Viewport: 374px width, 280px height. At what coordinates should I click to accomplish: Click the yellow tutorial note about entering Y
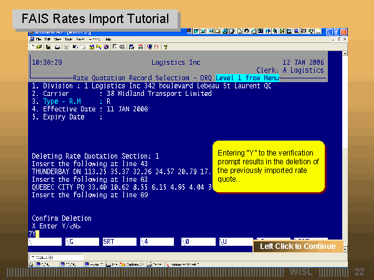[x=269, y=166]
